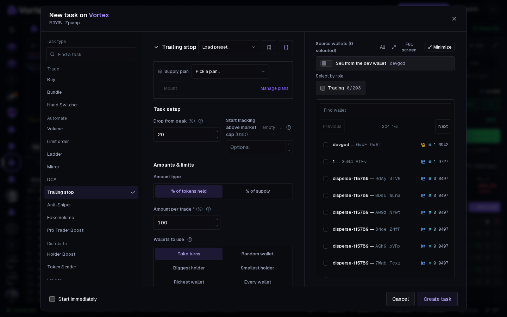Collapse the Trailing stop section chevron
This screenshot has height=317, width=507.
[x=156, y=47]
